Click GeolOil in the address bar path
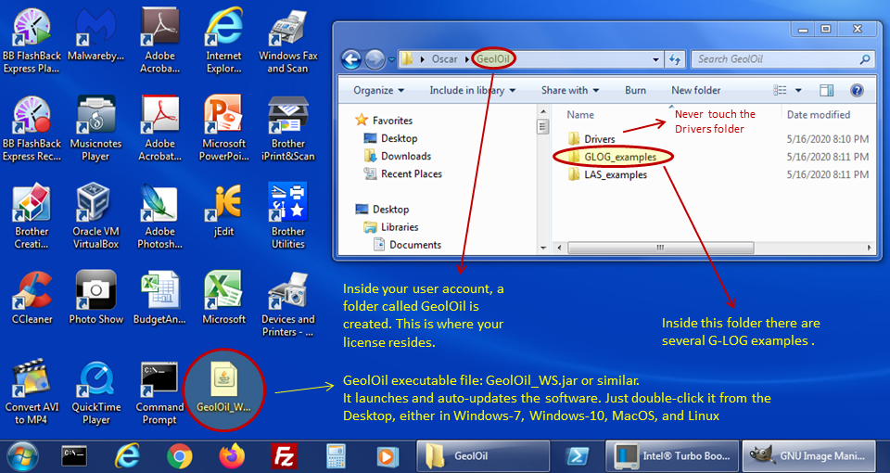 coord(493,59)
